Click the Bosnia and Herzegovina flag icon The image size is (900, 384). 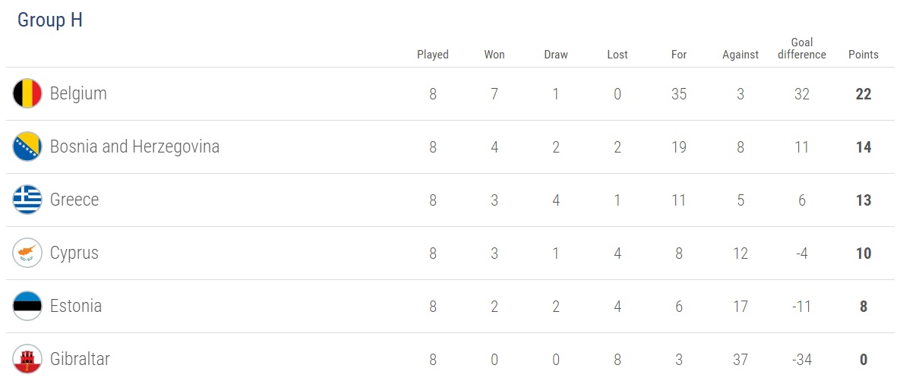27,147
